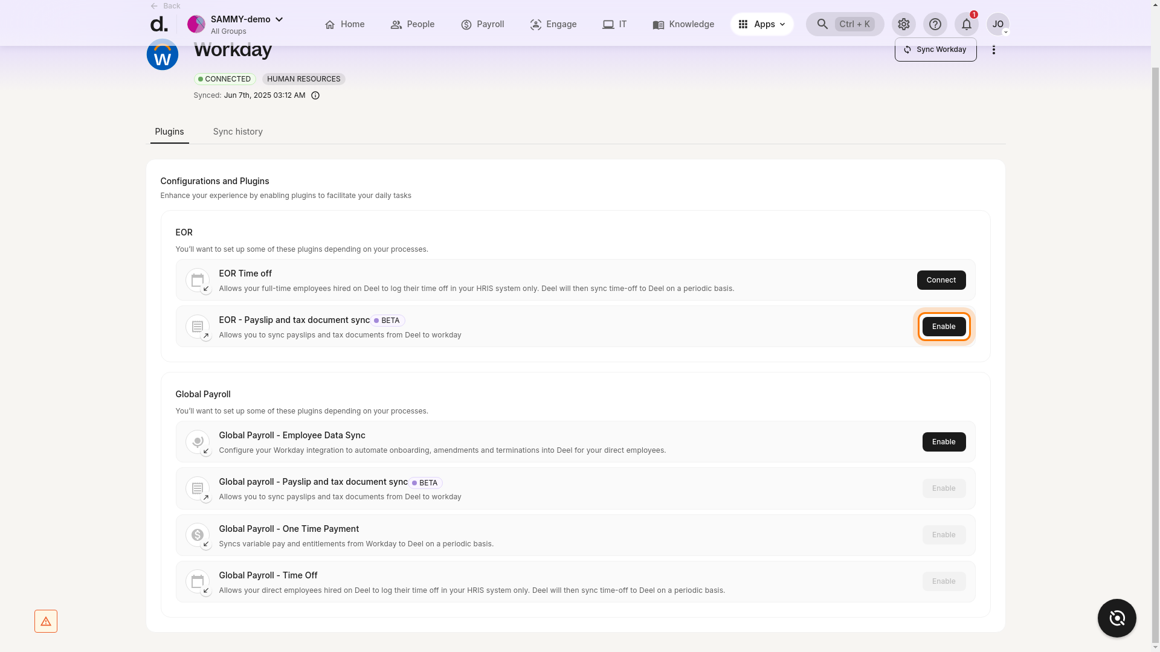1160x652 pixels.
Task: Click the Configurations and Plugins heading
Action: 214,181
